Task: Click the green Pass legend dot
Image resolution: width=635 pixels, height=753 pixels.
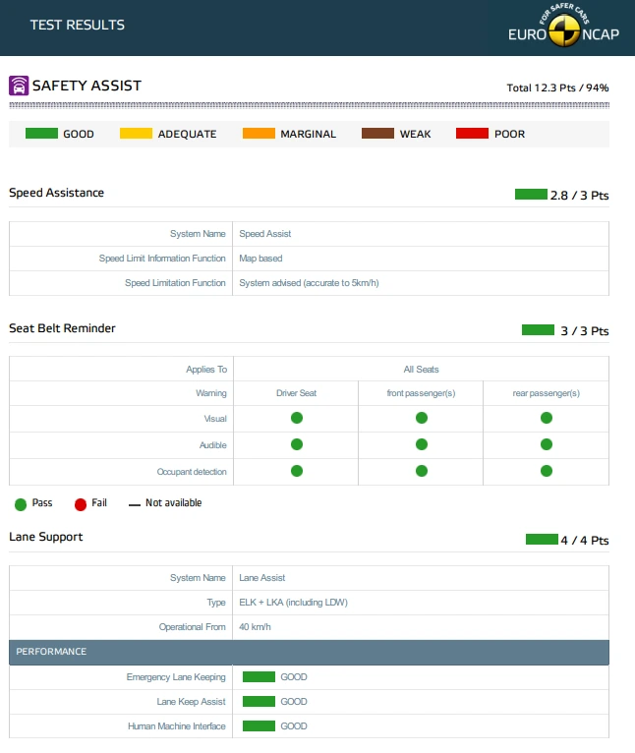Action: [x=21, y=504]
